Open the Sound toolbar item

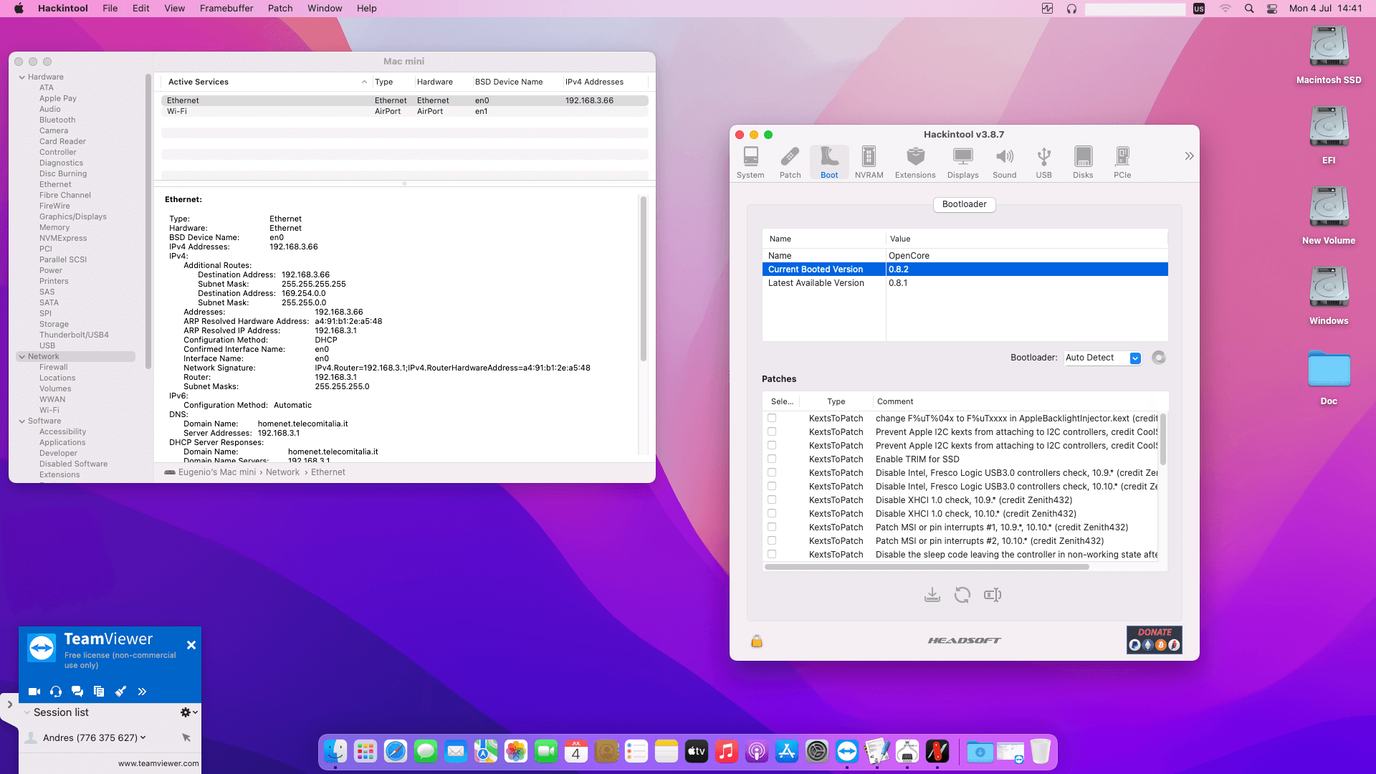coord(1004,163)
